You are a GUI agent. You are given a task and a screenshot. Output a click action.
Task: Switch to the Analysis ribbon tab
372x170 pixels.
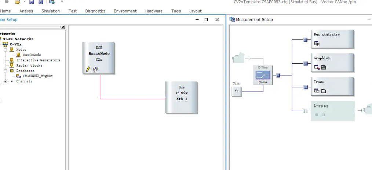(x=26, y=11)
